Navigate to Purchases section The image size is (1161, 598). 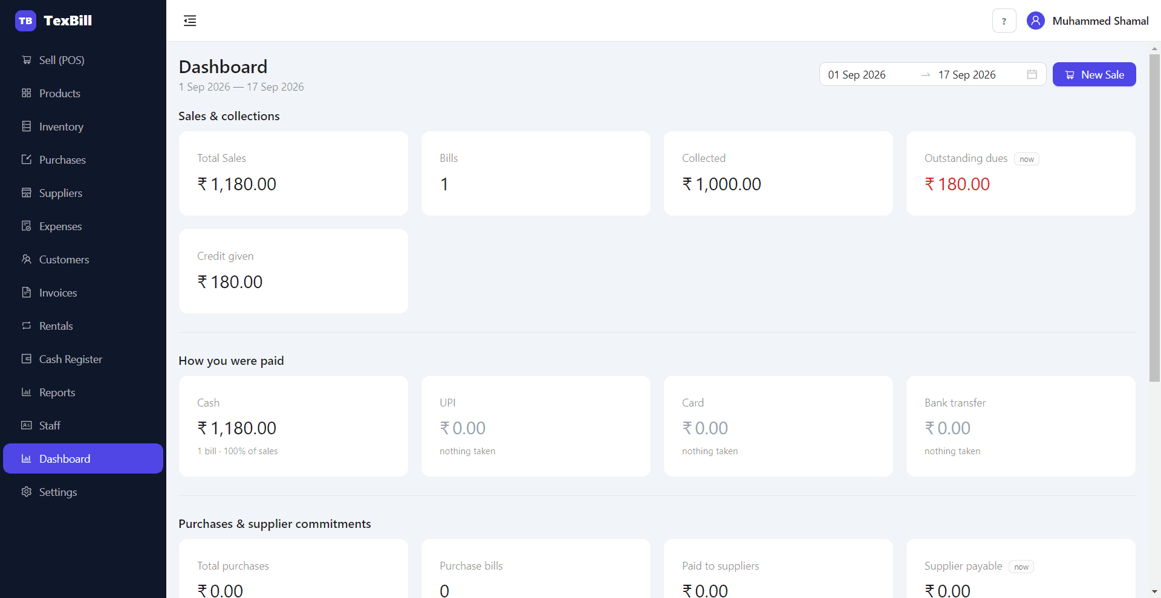[x=83, y=159]
